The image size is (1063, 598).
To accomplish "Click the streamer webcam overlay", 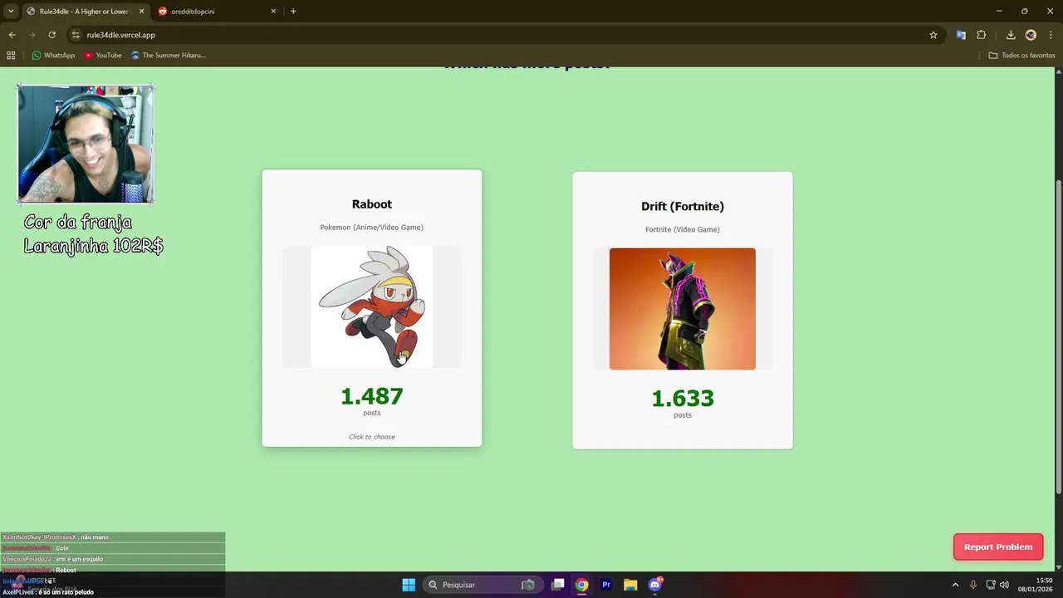I will tap(86, 144).
